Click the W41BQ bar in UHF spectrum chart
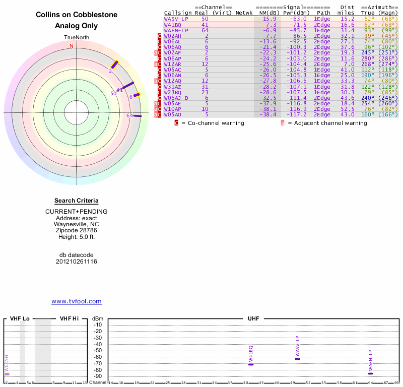This screenshot has height=387, width=403. coord(251,364)
